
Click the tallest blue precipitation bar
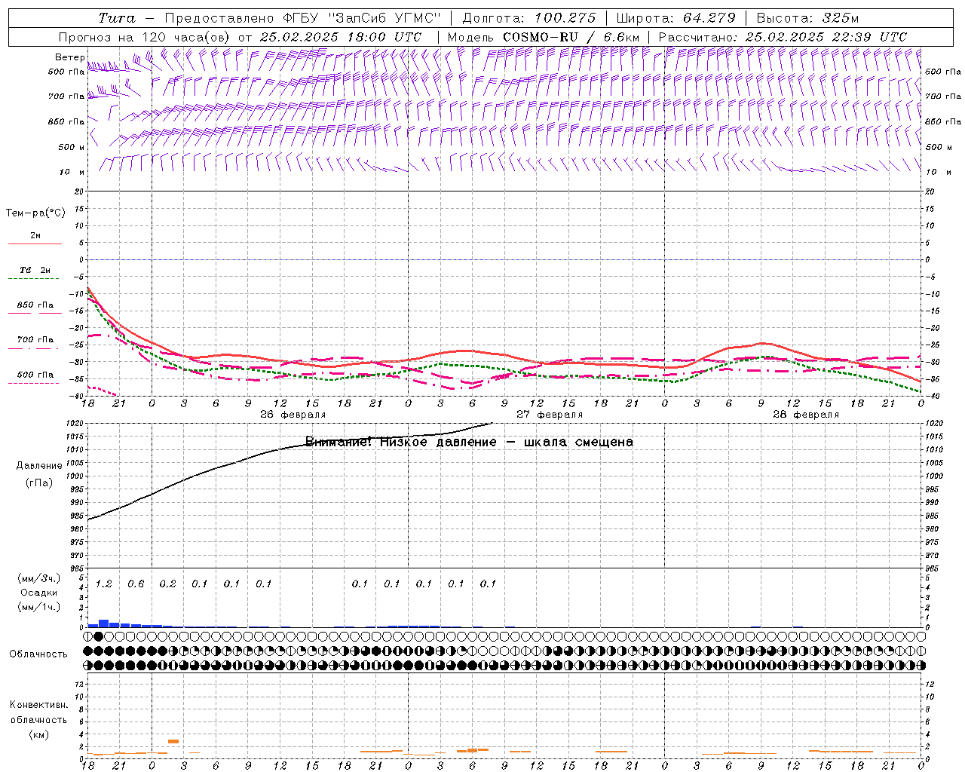pyautogui.click(x=104, y=623)
